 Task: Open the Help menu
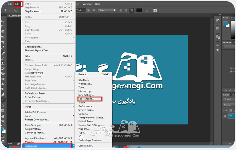[98, 4]
